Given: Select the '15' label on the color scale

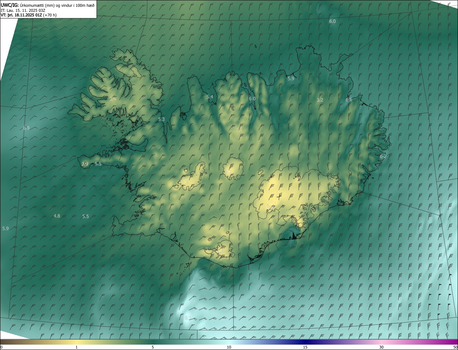Looking at the screenshot, I should point(305,347).
